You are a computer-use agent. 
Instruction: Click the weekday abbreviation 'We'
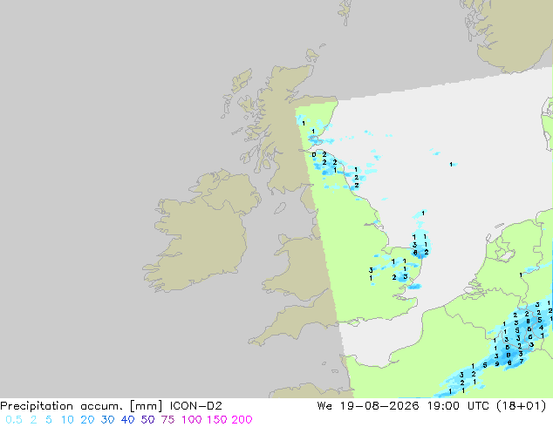click(324, 406)
